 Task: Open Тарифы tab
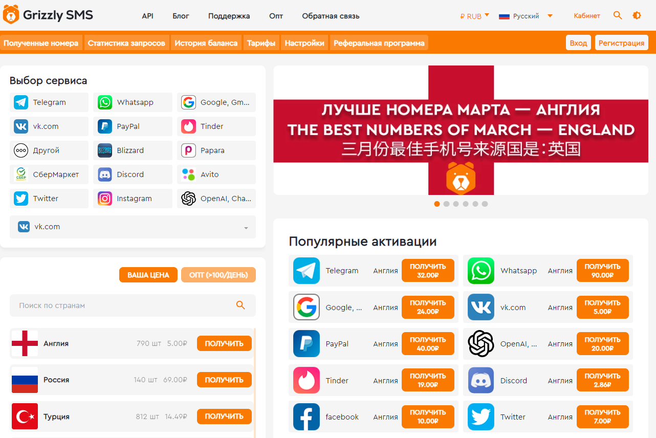point(261,43)
